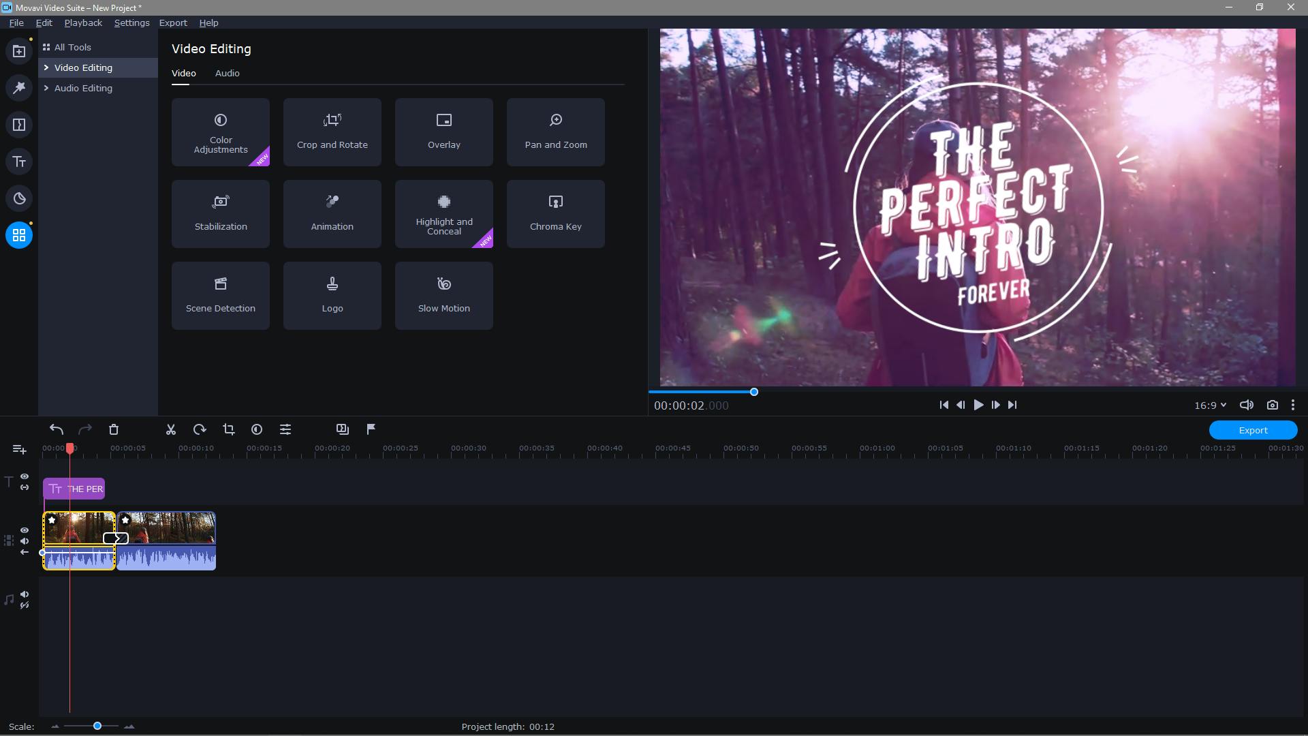Open the Crop and Rotate tool

coord(332,132)
